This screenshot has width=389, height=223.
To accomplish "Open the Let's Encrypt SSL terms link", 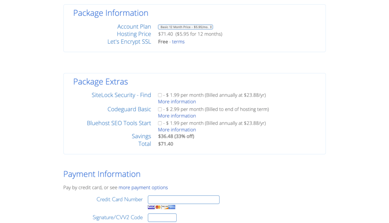I will pyautogui.click(x=178, y=42).
